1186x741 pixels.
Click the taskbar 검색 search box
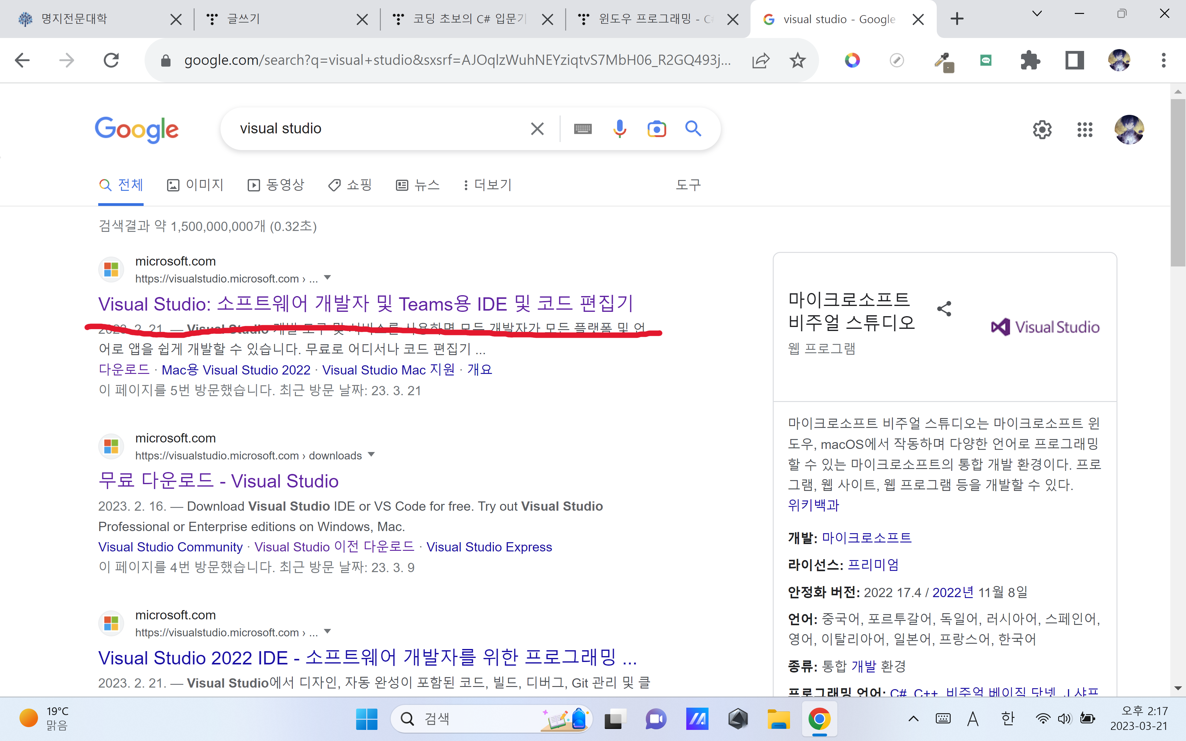492,719
